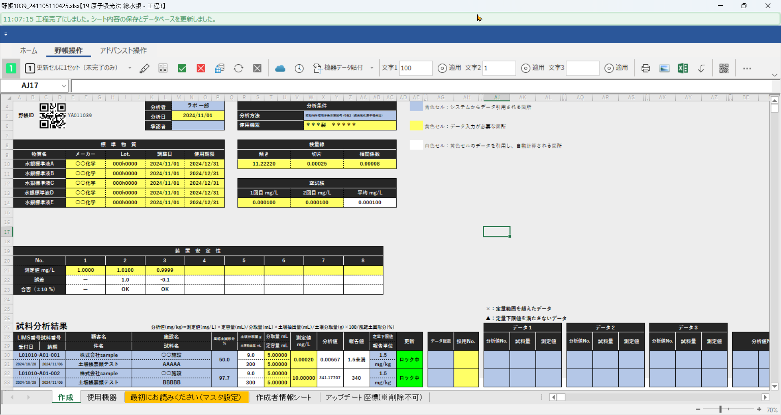This screenshot has width=781, height=415.
Task: Click the gray crossed-box icon
Action: (257, 68)
